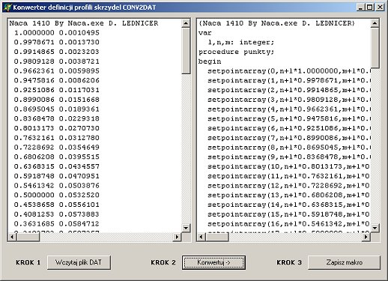Click the CONV2DAT application icon in title bar
Image resolution: width=388 pixels, height=281 pixels.
(x=7, y=7)
